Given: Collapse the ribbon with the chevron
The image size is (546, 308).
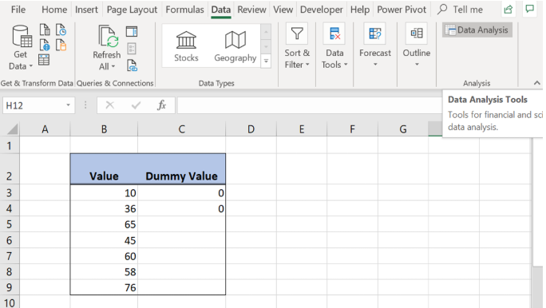Looking at the screenshot, I should 537,83.
